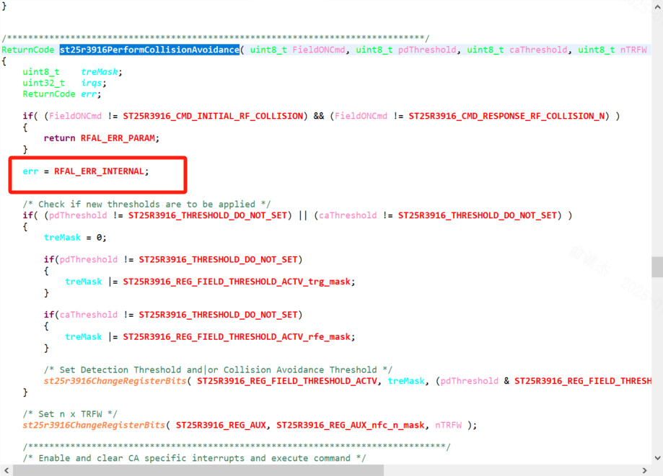
Task: Click ST25R3916_REG_FIELD_THRESHOLD_ACTV_trg_mask
Action: pyautogui.click(x=237, y=282)
